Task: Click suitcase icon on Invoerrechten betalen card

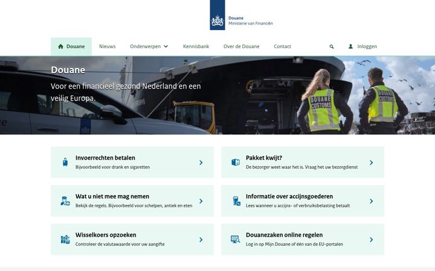Action: click(65, 163)
